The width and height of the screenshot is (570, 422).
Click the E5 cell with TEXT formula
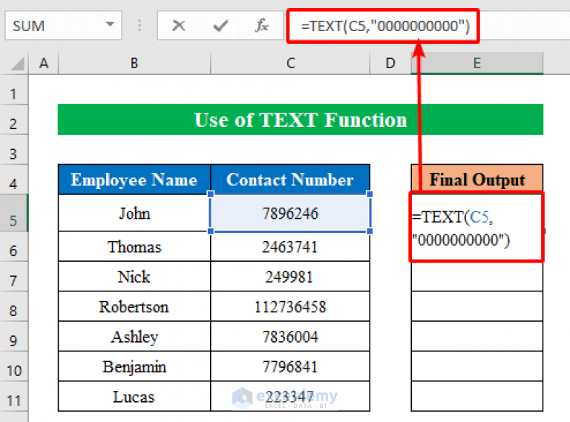pyautogui.click(x=476, y=228)
